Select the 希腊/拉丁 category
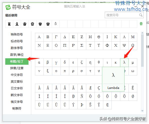The width and height of the screenshot is (149, 124). [x=17, y=62]
